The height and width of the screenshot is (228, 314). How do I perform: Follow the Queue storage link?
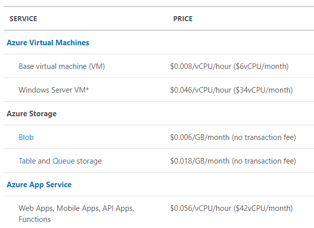click(63, 161)
